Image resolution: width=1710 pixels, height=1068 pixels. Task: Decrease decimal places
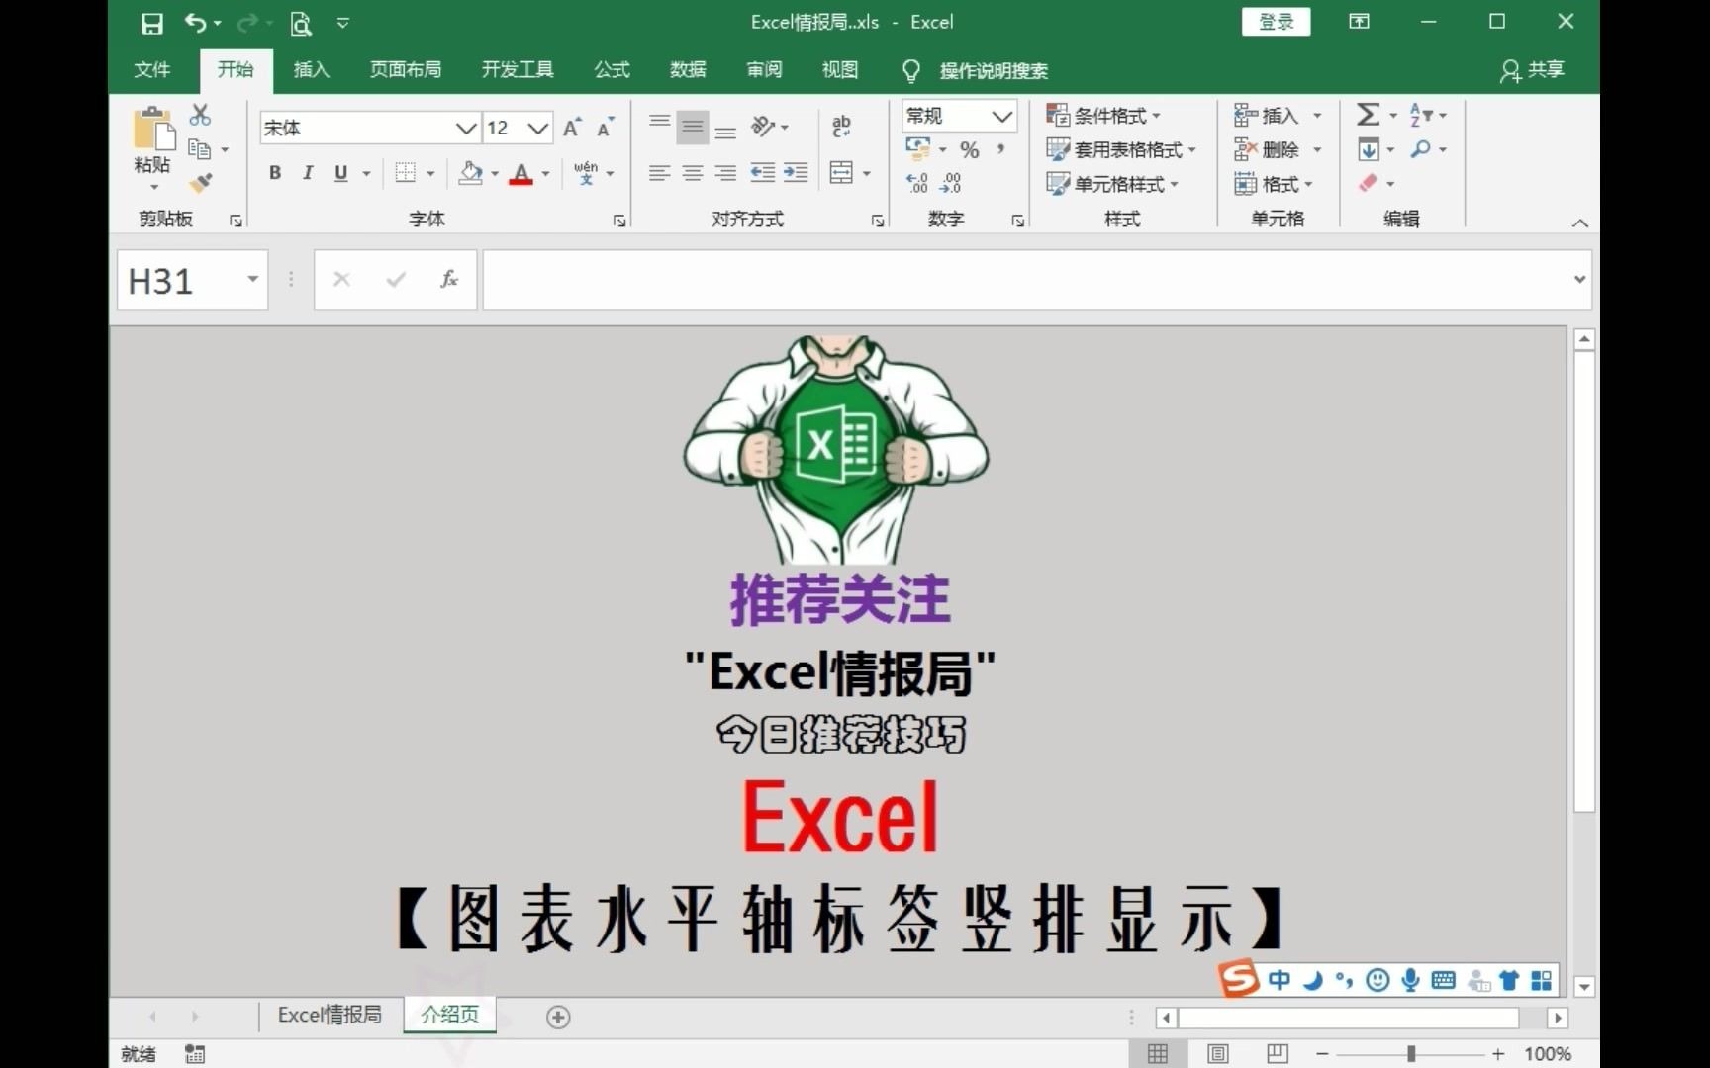(x=950, y=183)
